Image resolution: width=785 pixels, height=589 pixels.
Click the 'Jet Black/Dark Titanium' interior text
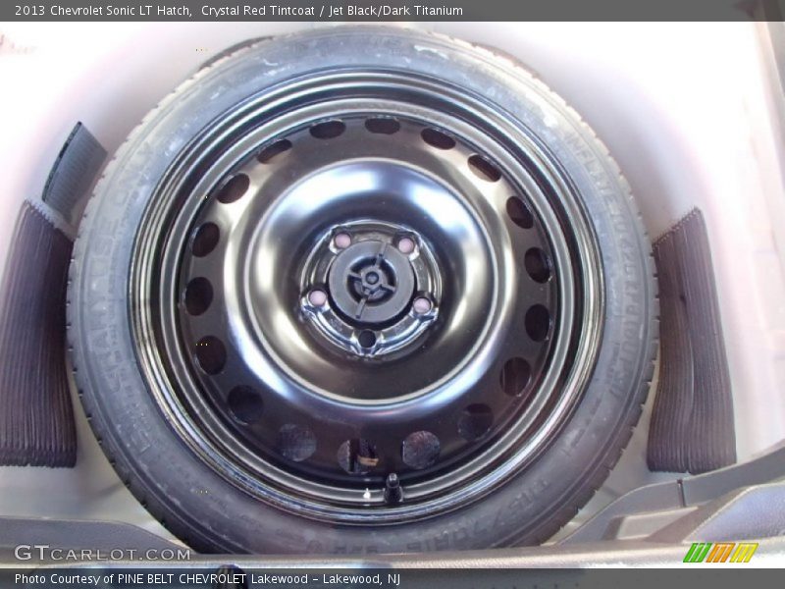tap(396, 11)
